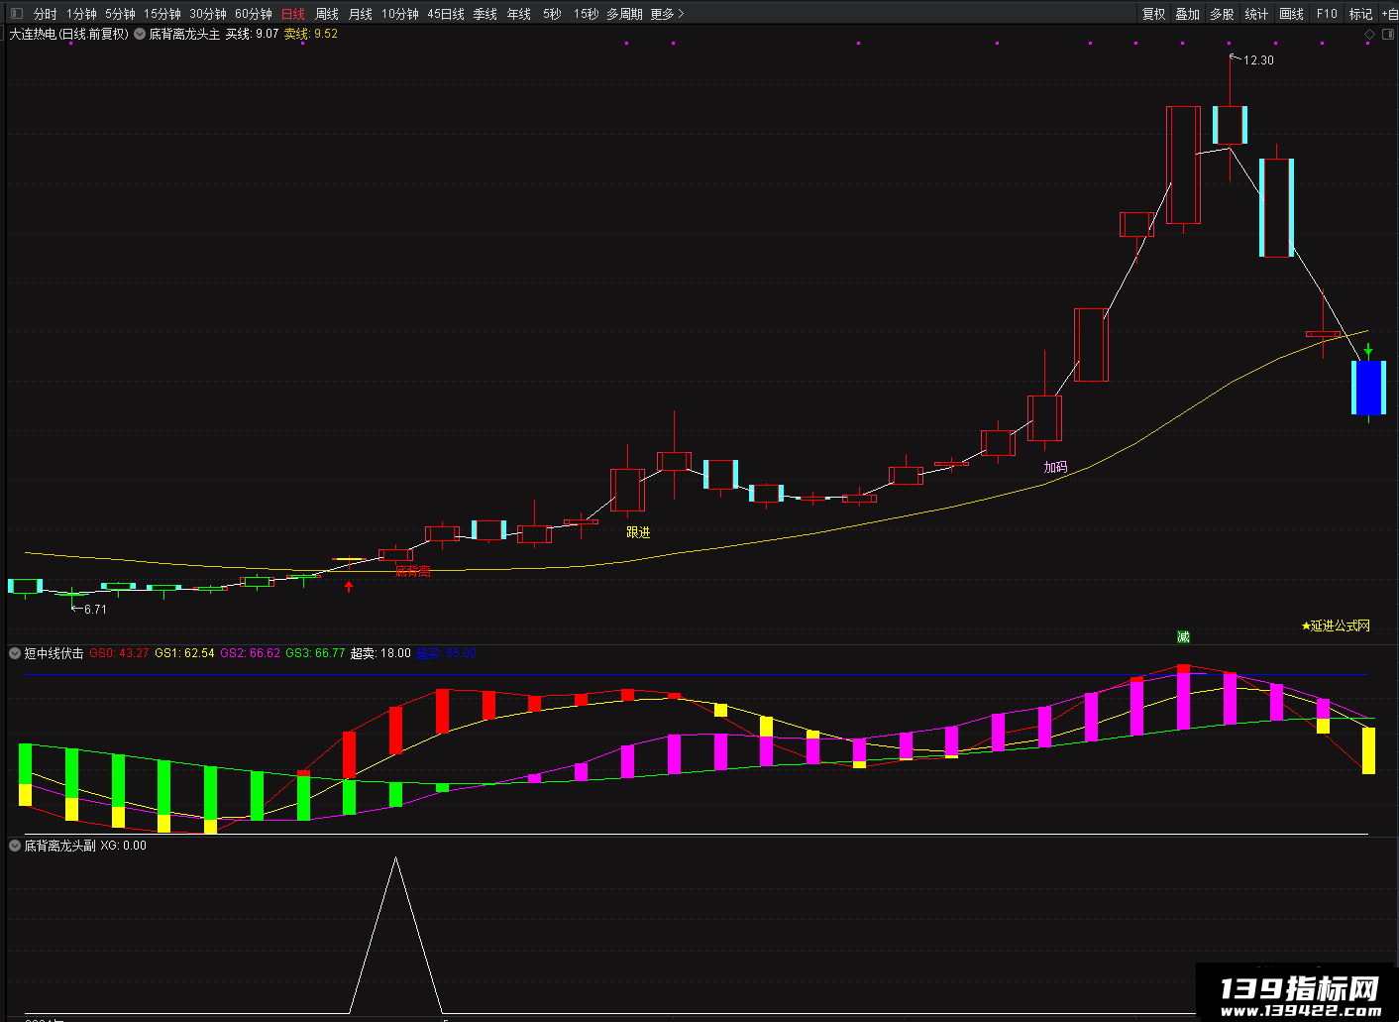Screen dimensions: 1399x1022
Task: Toggle the 底背离龙头副 indicator panel circle
Action: click(15, 846)
